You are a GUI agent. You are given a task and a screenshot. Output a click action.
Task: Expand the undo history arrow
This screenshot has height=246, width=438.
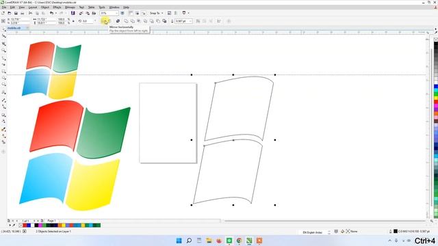click(x=55, y=13)
